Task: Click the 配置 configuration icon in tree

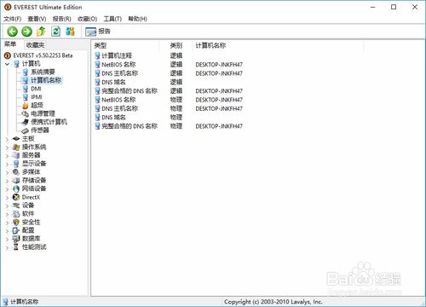Action: 16,230
